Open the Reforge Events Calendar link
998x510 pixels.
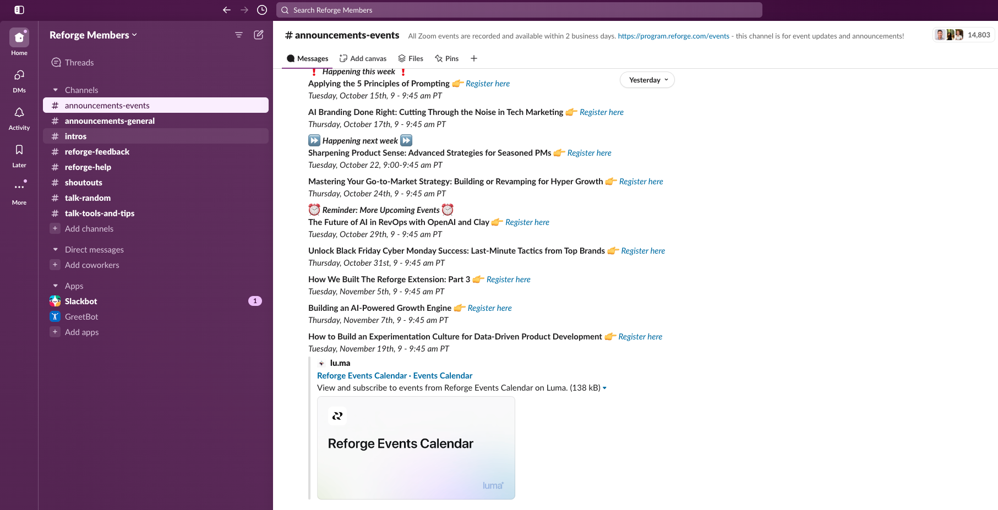(361, 375)
